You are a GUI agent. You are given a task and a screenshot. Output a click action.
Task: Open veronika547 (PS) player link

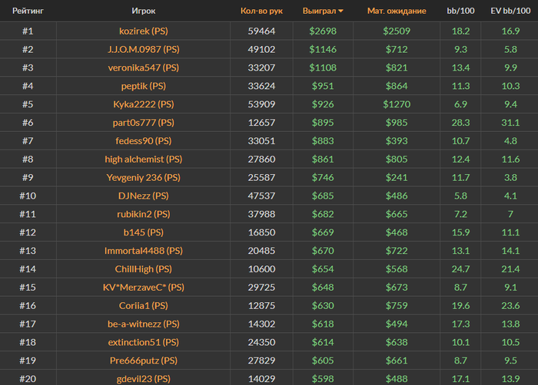(144, 67)
